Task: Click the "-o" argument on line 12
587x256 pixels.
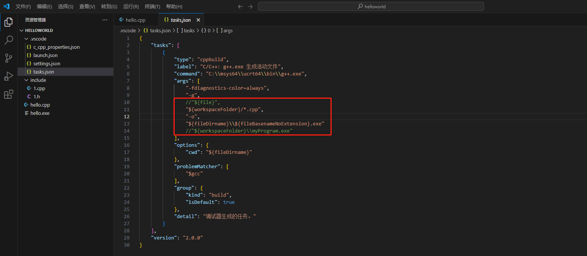Action: pyautogui.click(x=191, y=116)
